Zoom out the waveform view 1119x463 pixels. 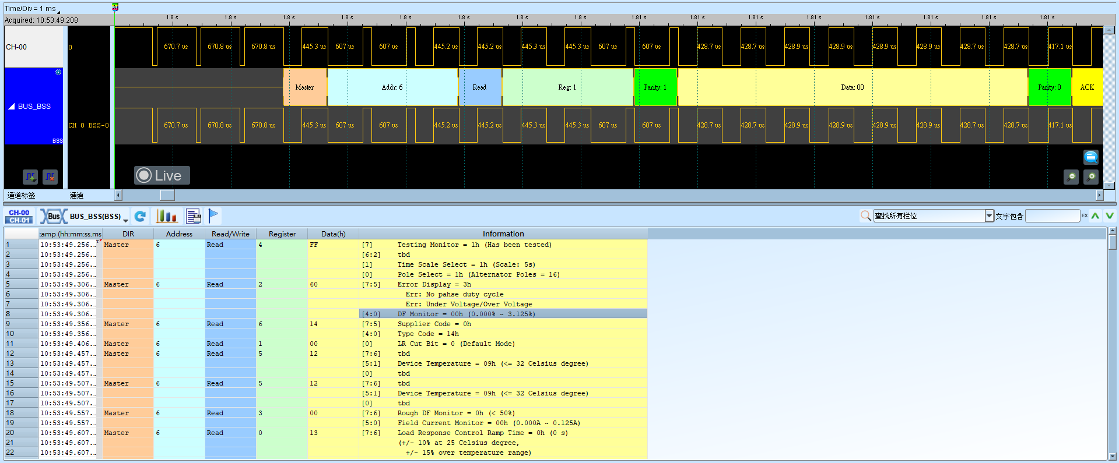click(x=1071, y=176)
